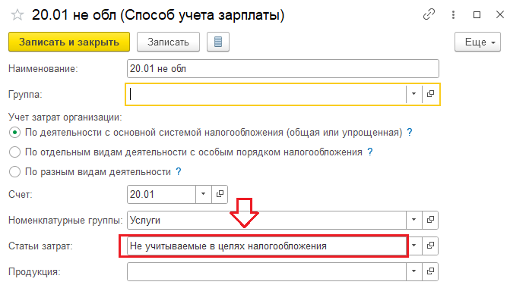The width and height of the screenshot is (510, 285).
Task: Click Записать и закрыть button
Action: [x=69, y=42]
